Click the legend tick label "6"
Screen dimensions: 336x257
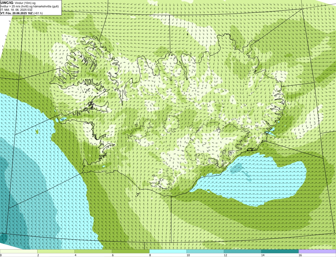pyautogui.click(x=113, y=255)
